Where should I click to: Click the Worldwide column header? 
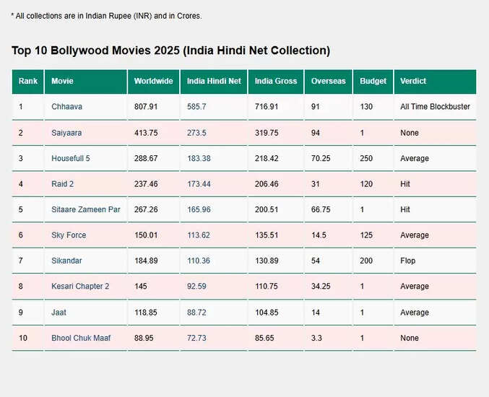tap(153, 82)
